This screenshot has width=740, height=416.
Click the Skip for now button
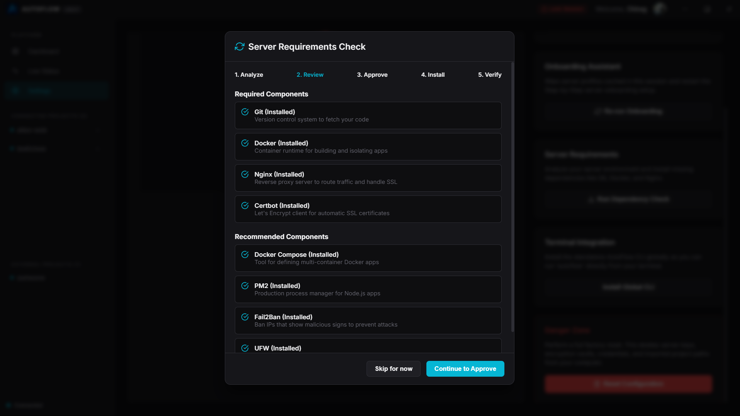pyautogui.click(x=394, y=369)
